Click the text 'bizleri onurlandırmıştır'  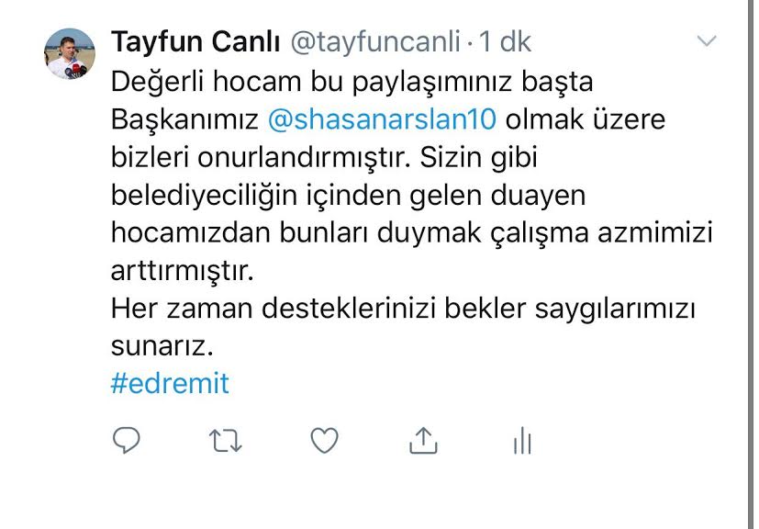tap(261, 157)
